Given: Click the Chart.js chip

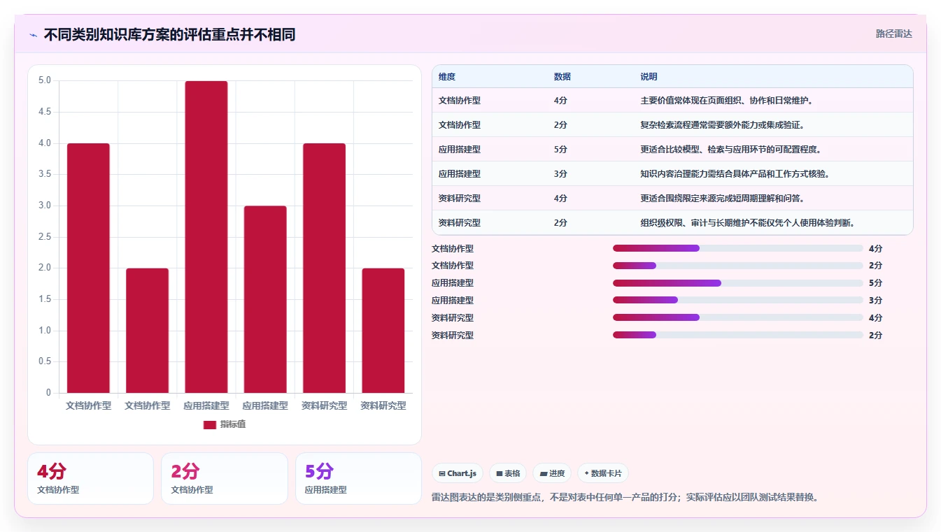Looking at the screenshot, I should tap(458, 473).
